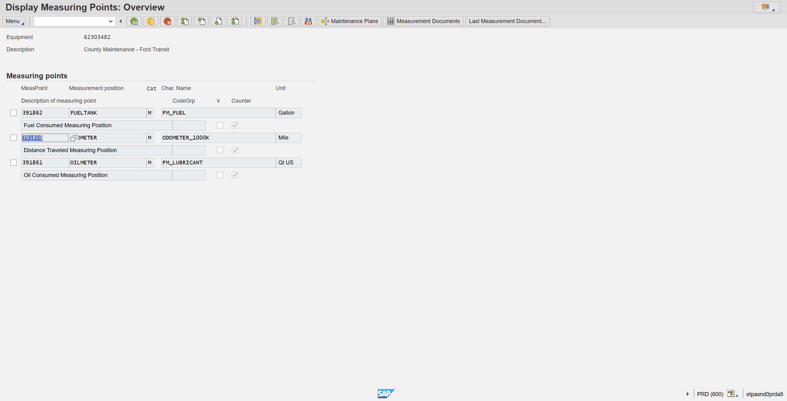
Task: Click the Qt US unit cell
Action: click(288, 163)
